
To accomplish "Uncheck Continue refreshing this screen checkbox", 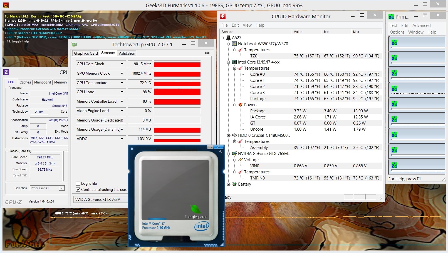I will point(78,189).
